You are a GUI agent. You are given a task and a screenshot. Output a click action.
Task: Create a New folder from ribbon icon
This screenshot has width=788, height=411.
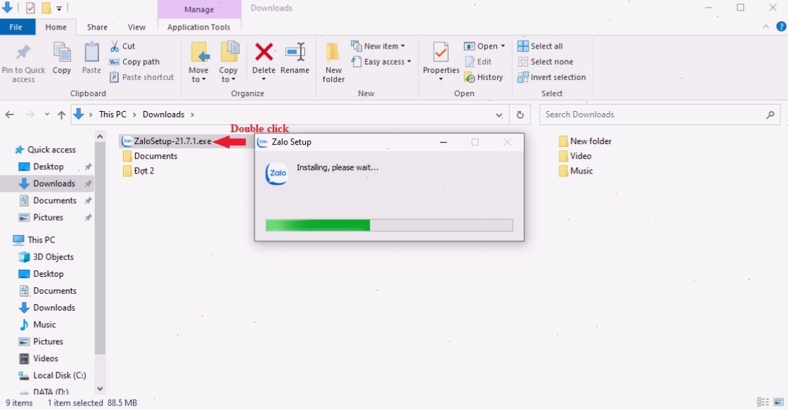pyautogui.click(x=332, y=52)
